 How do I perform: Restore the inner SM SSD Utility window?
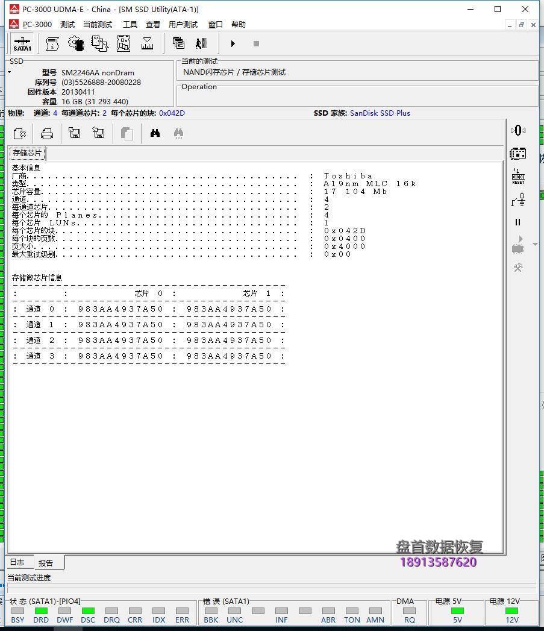pyautogui.click(x=522, y=25)
